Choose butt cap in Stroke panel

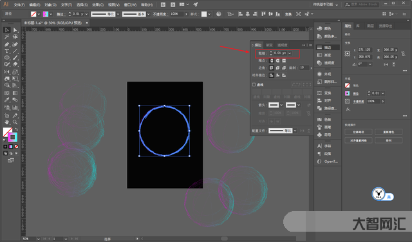(272, 60)
